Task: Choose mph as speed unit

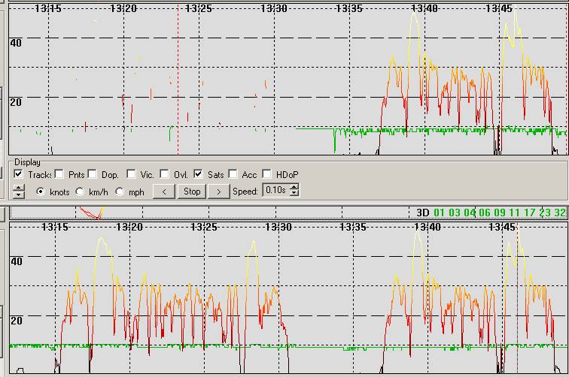Action: 120,192
